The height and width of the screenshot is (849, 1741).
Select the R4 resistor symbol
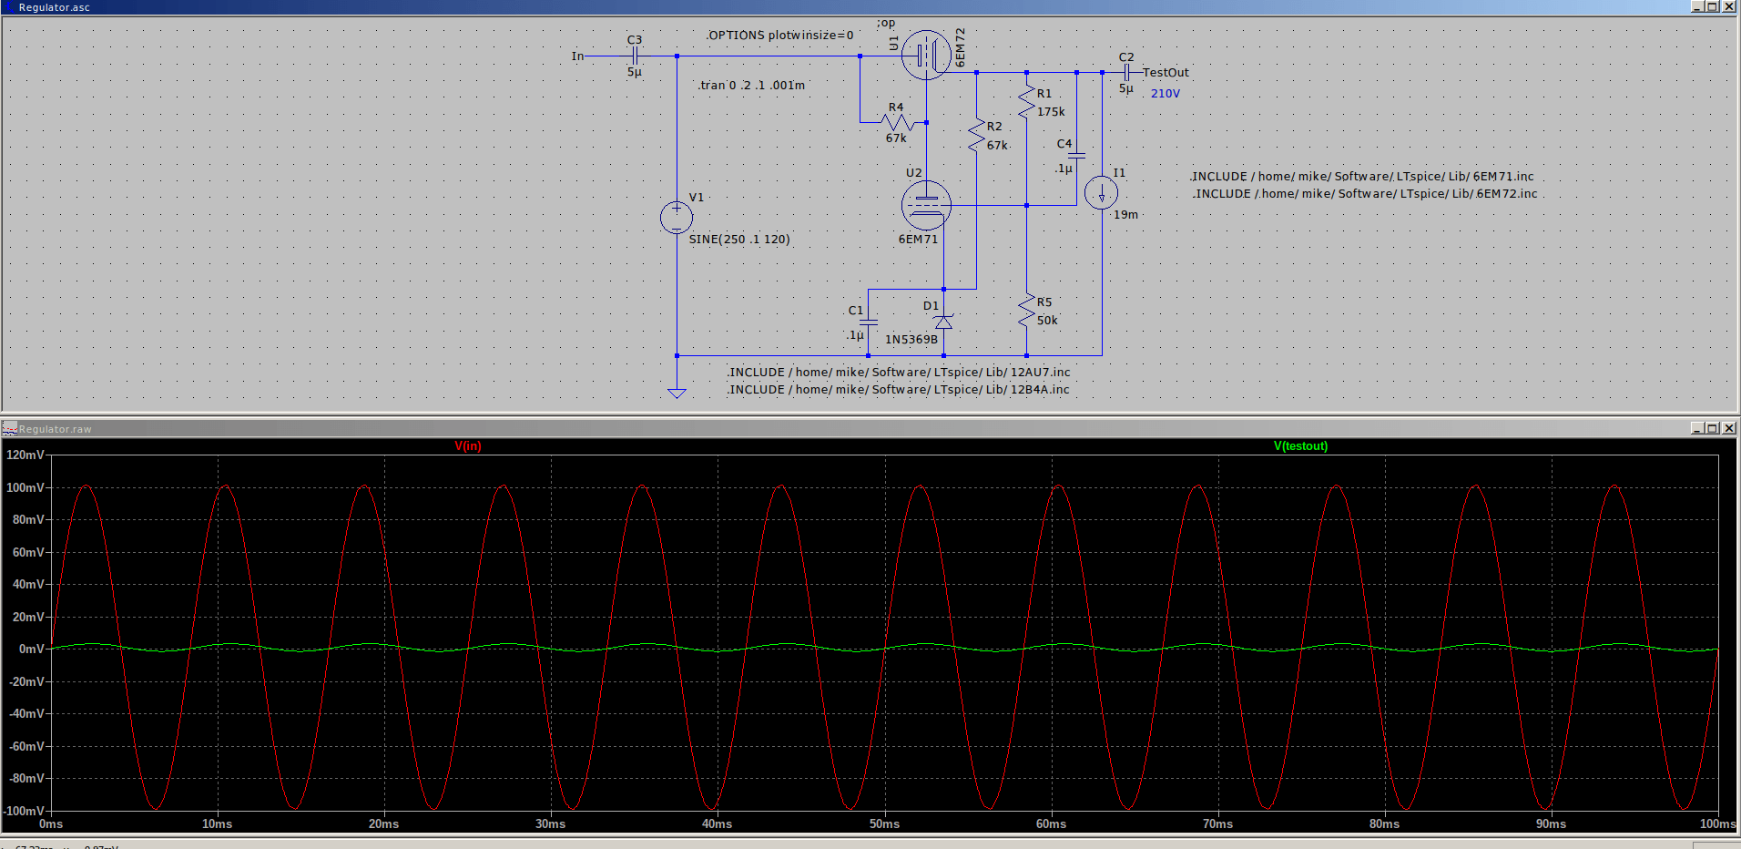[897, 122]
